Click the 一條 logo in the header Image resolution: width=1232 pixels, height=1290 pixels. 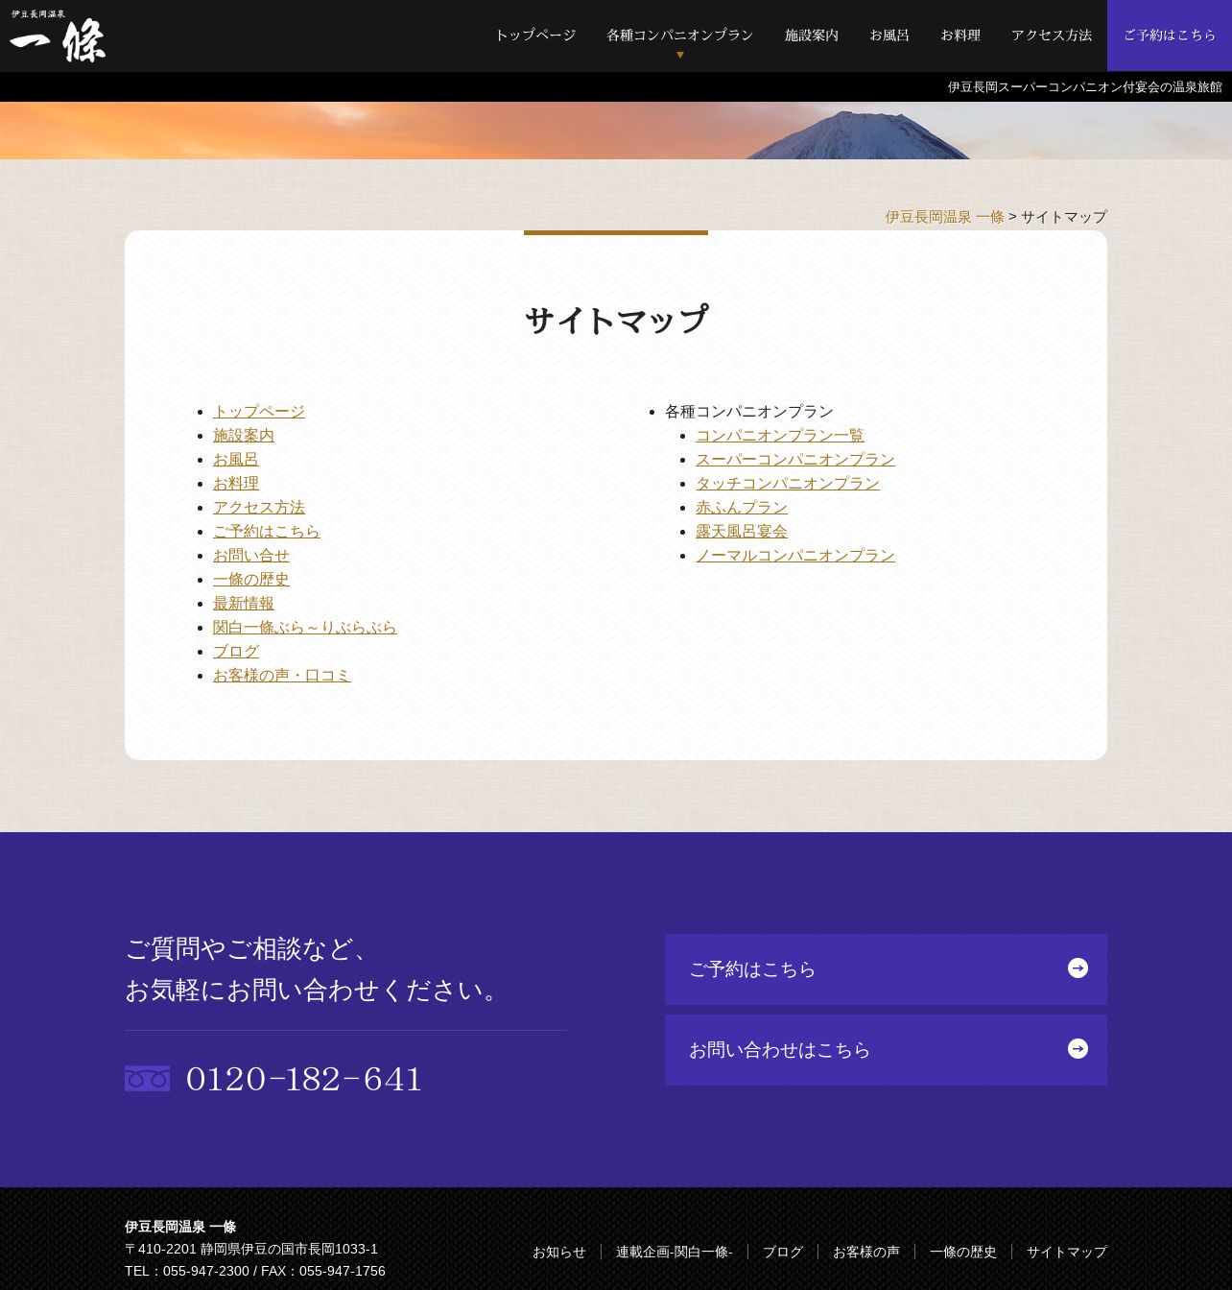58,36
